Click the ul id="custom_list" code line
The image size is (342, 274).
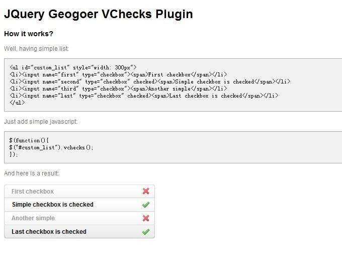73,67
